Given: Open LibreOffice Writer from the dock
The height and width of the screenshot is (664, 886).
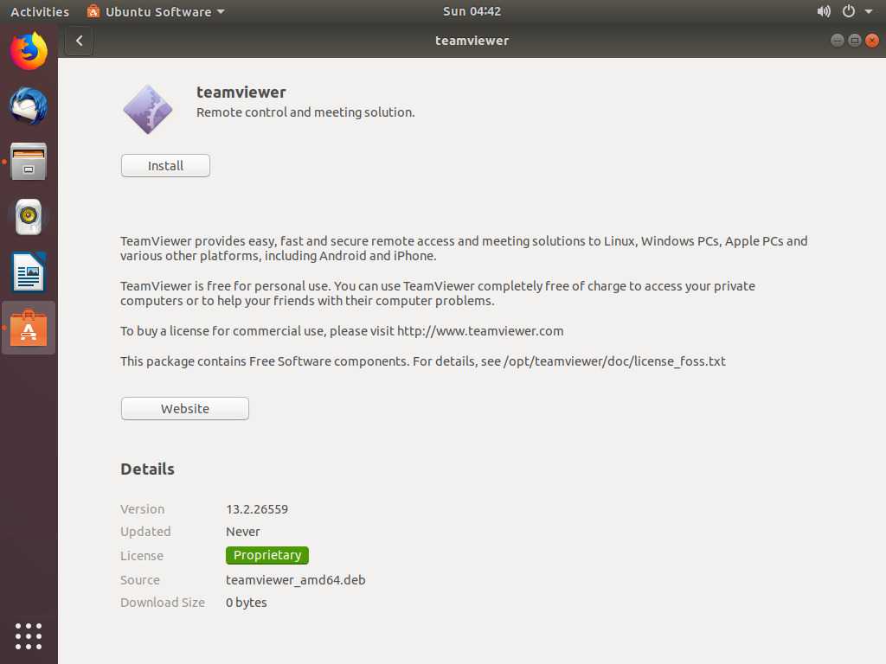Looking at the screenshot, I should (29, 272).
